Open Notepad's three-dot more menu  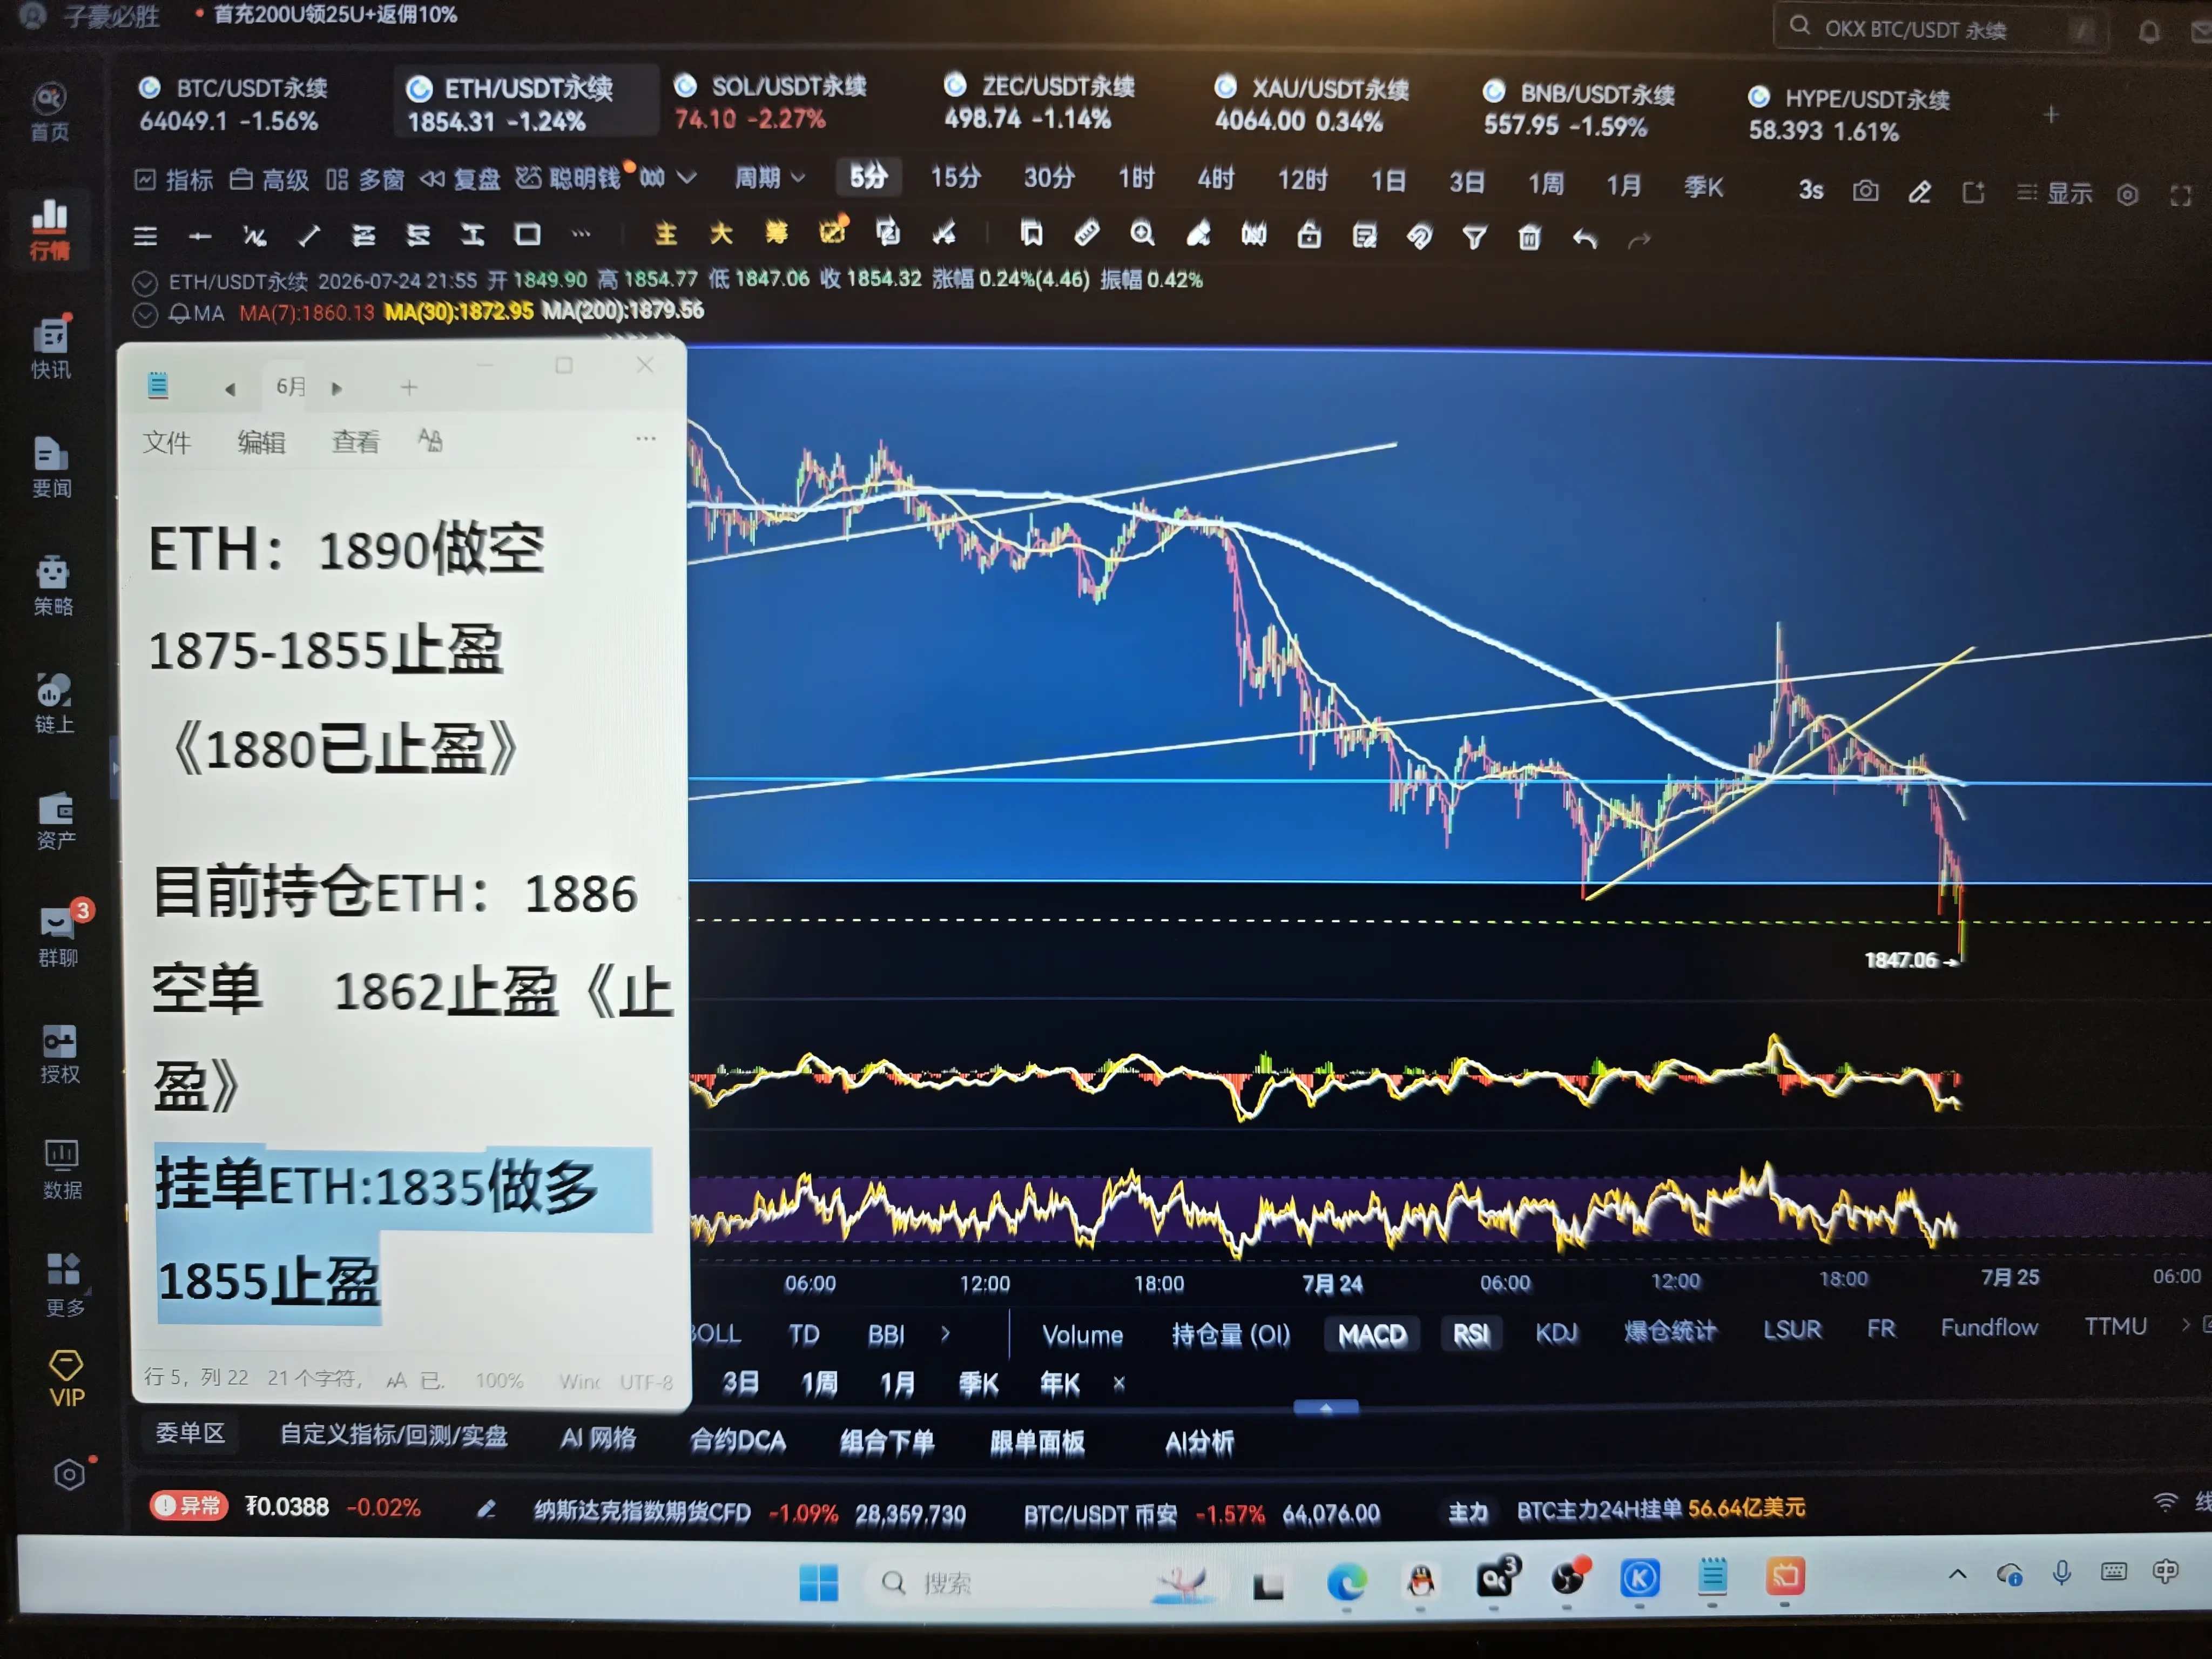[646, 438]
